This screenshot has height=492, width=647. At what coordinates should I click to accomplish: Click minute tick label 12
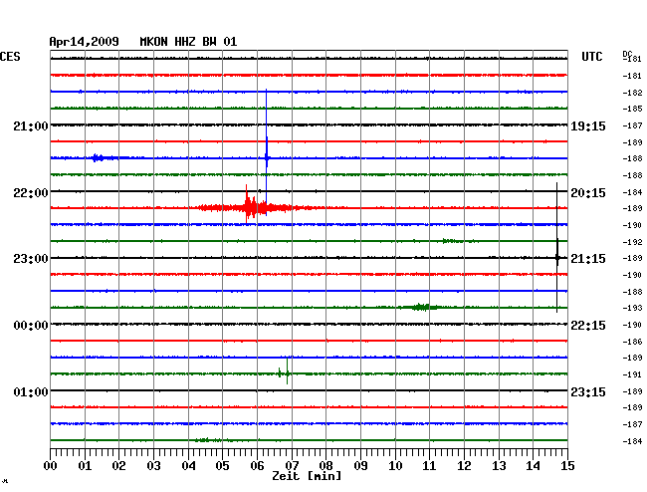(464, 466)
